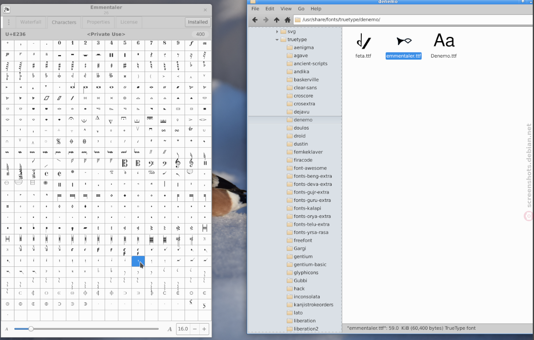Select the inconsolata folder in tree

click(x=307, y=297)
